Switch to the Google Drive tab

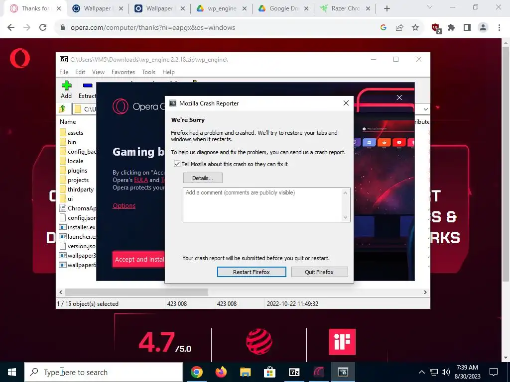(283, 8)
